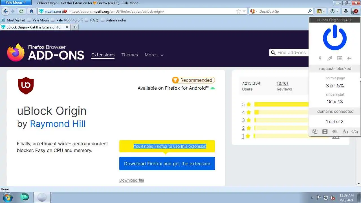Click the Android icon next to availability
Viewport: 361px width, 203px height.
click(213, 88)
